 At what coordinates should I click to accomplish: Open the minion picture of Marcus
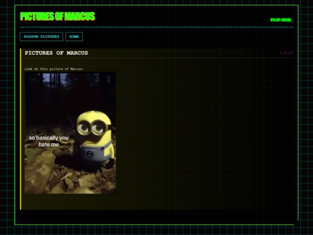[70, 133]
